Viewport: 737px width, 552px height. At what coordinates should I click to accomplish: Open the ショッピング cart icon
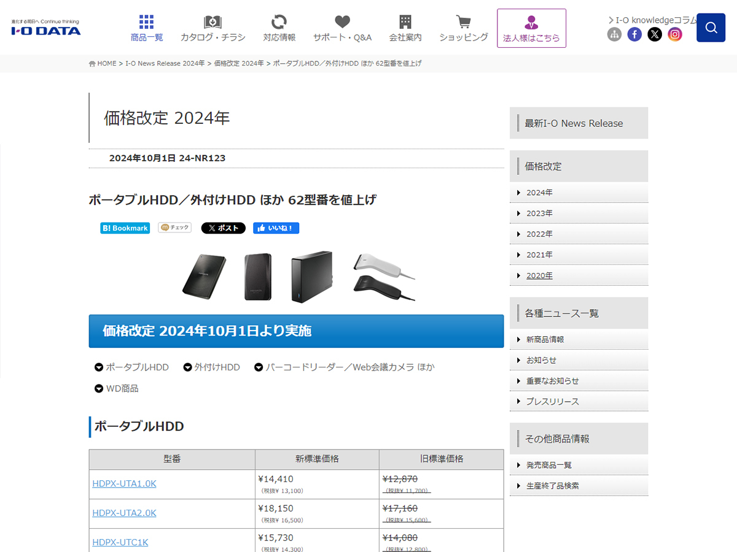click(x=463, y=23)
